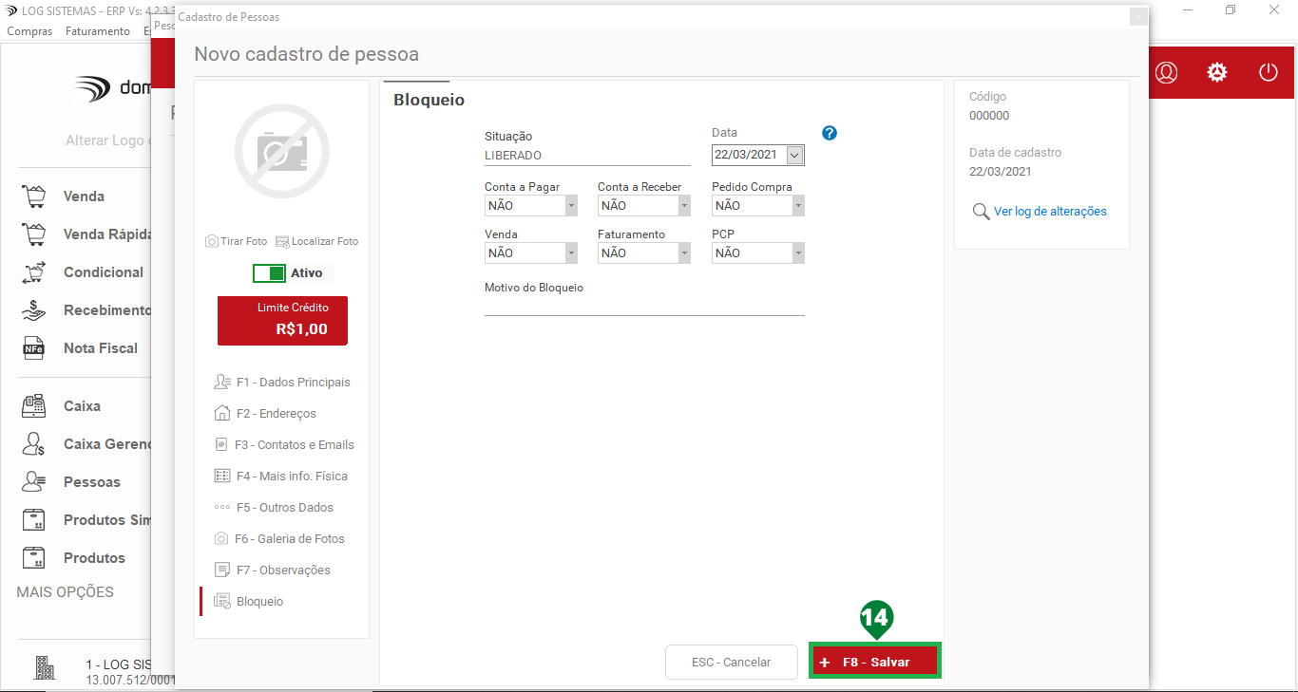The height and width of the screenshot is (692, 1298).
Task: Click the Motivo do Bloqueio input field
Action: click(644, 305)
